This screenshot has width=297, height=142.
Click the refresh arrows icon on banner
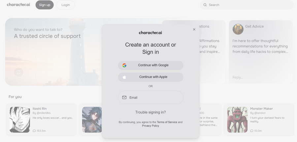point(18,72)
